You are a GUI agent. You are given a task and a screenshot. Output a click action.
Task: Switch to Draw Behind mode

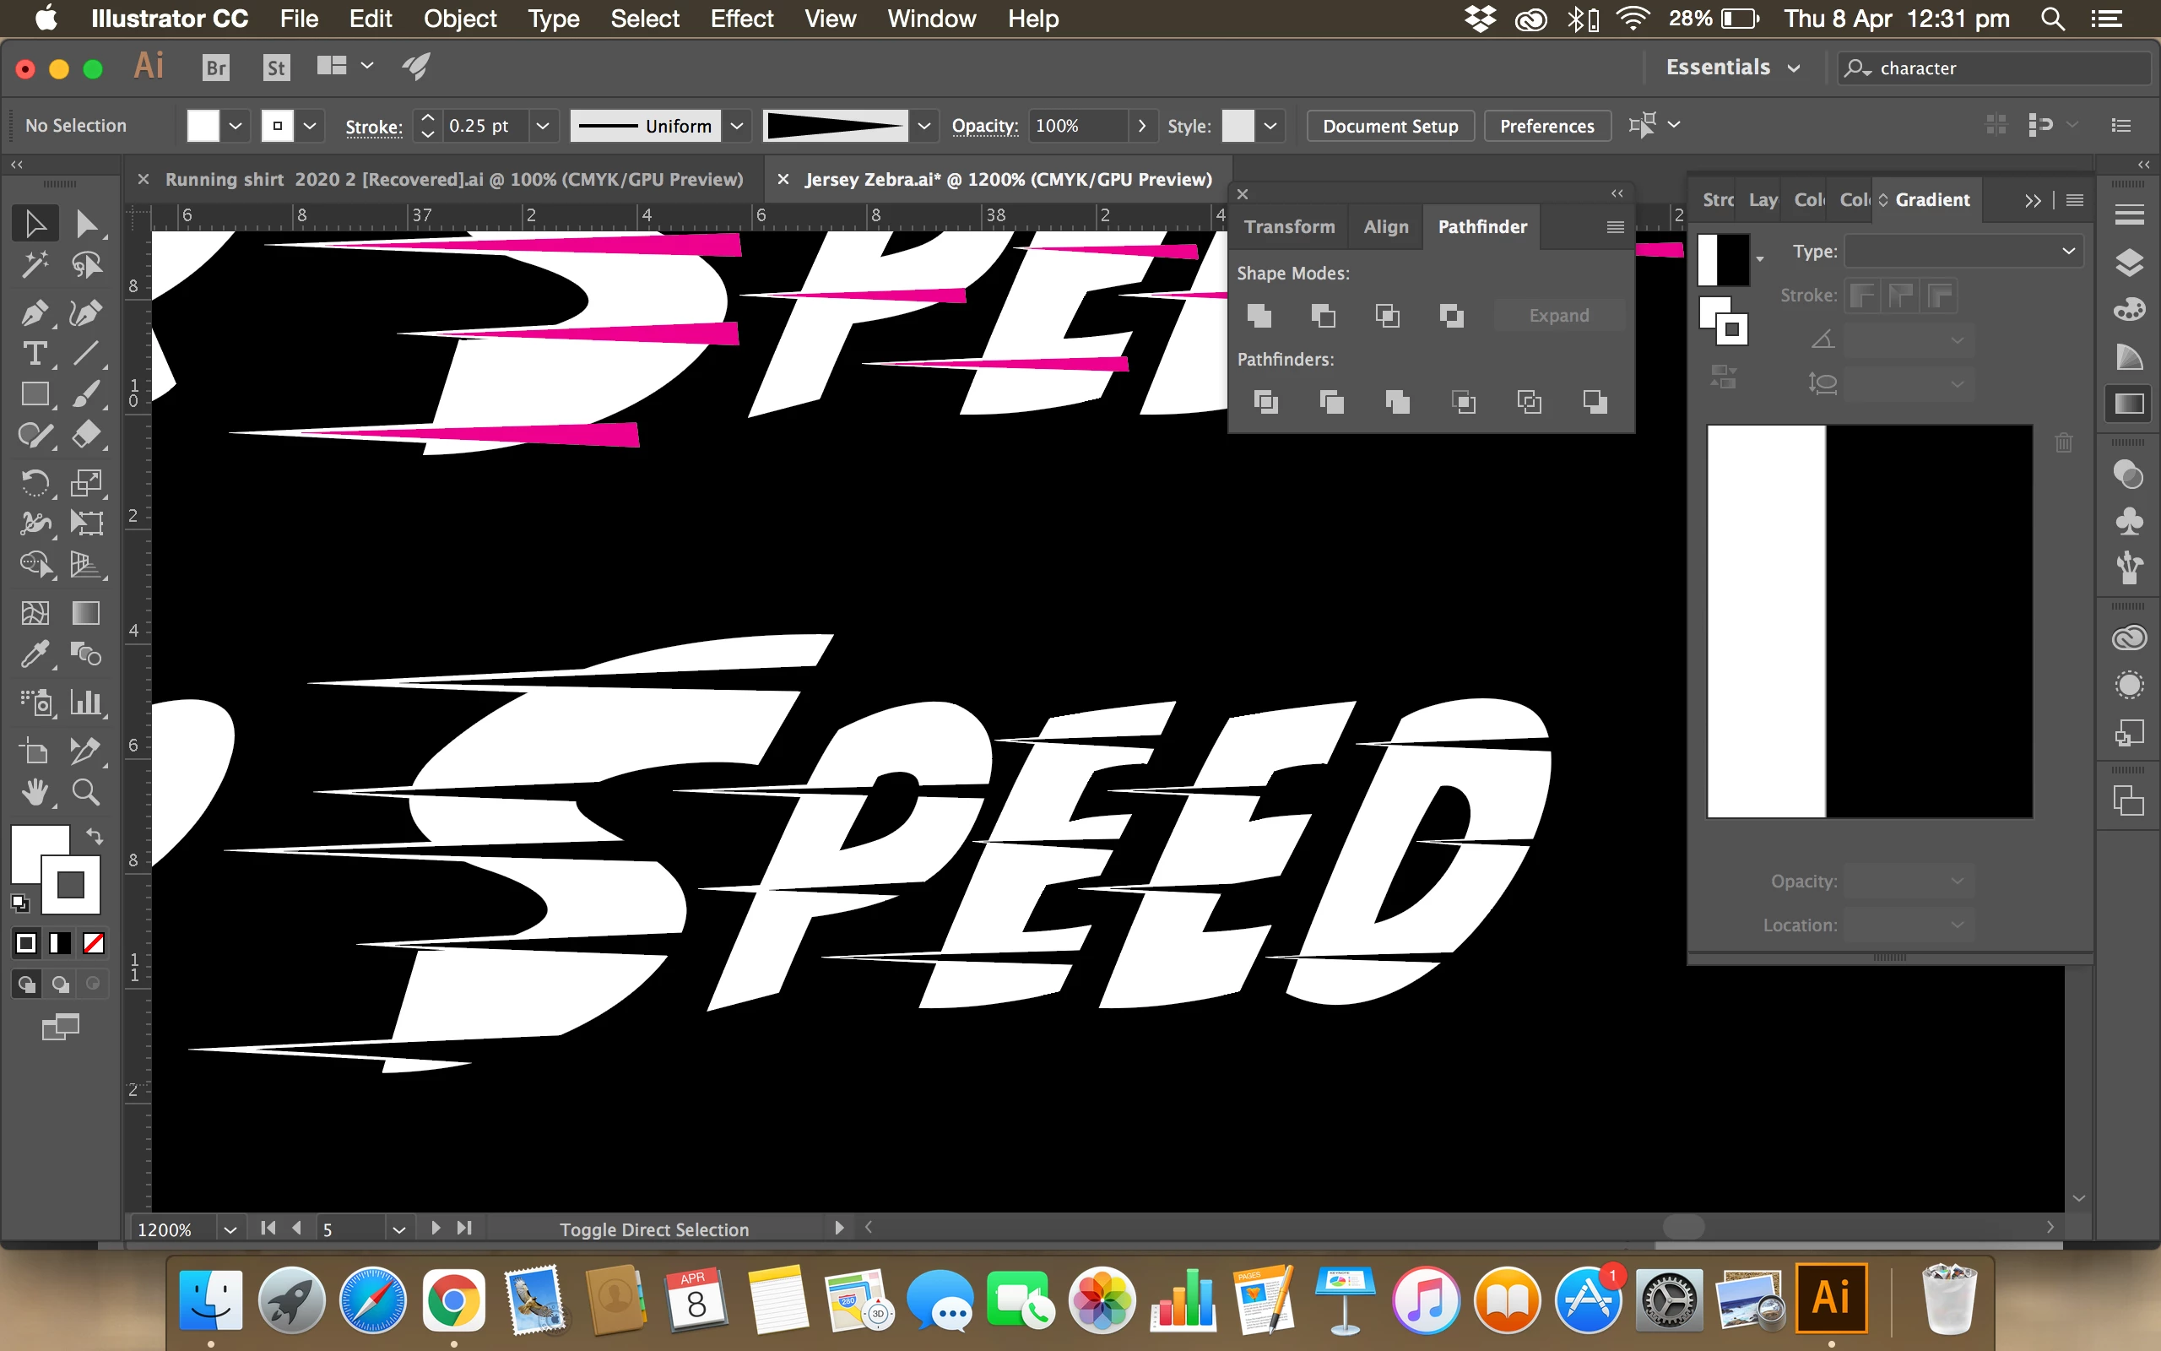tap(60, 984)
